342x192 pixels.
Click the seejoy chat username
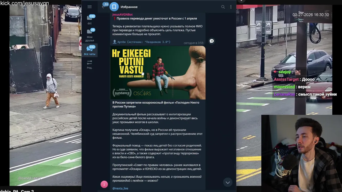[285, 72]
